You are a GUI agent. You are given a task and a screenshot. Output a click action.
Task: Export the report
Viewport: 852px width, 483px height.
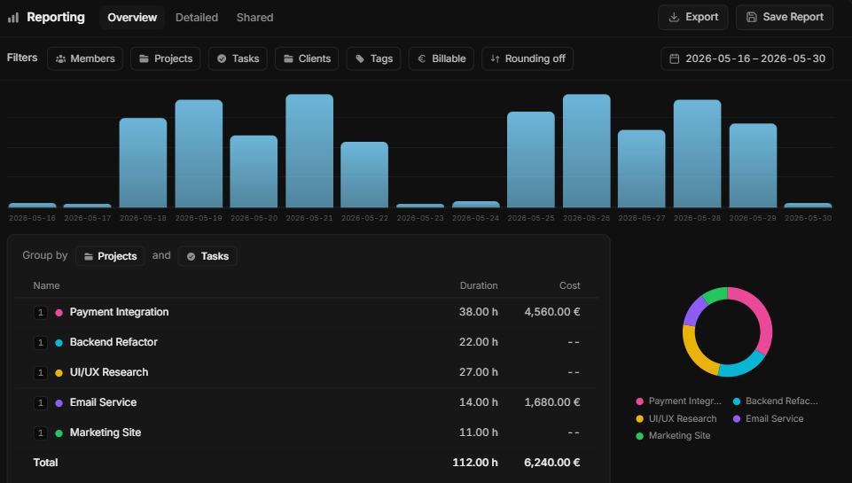pos(692,18)
